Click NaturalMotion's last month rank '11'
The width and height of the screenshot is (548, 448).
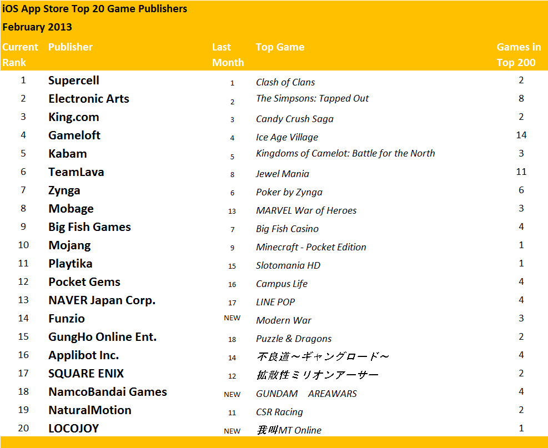[232, 413]
